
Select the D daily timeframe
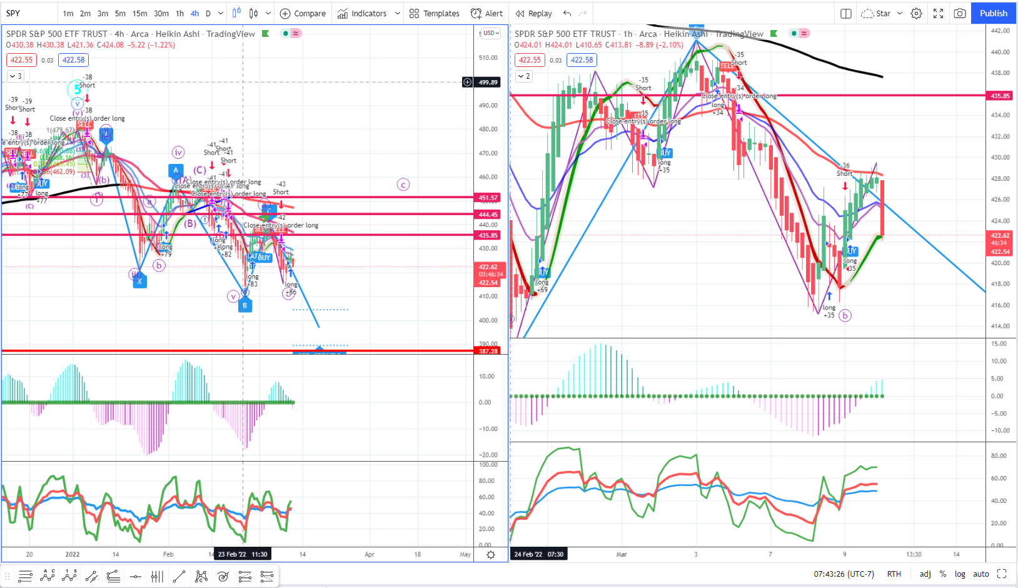click(208, 13)
